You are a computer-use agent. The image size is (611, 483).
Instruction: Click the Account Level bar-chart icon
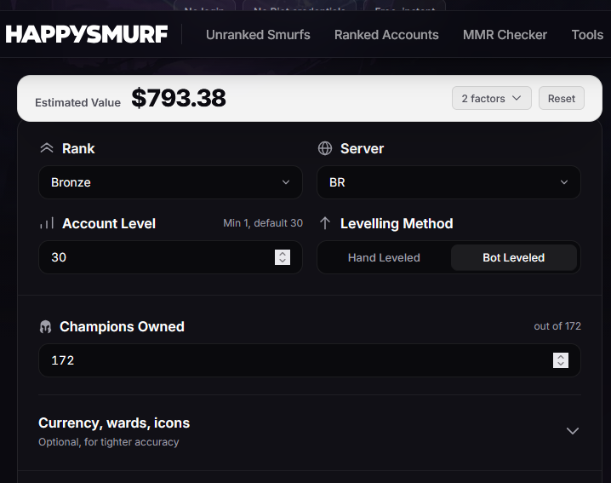(47, 223)
